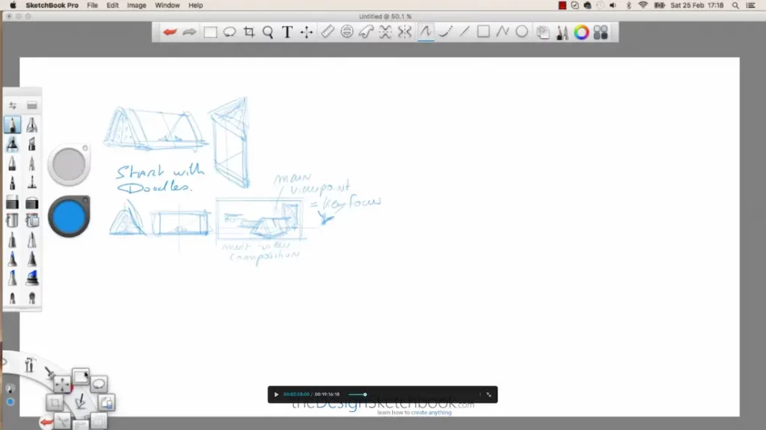Select the rectangle selection tool

click(210, 32)
